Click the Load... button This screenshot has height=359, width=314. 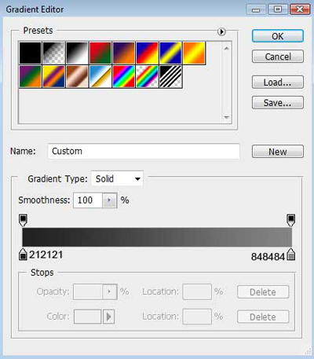pyautogui.click(x=278, y=82)
